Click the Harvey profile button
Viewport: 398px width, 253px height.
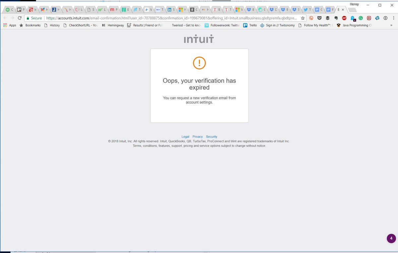tap(354, 4)
